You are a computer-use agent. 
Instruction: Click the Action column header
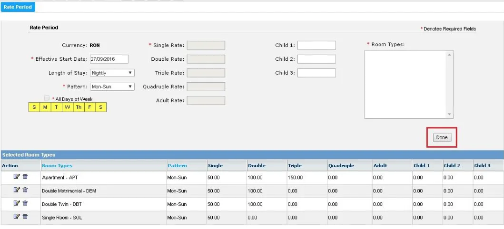pos(10,166)
